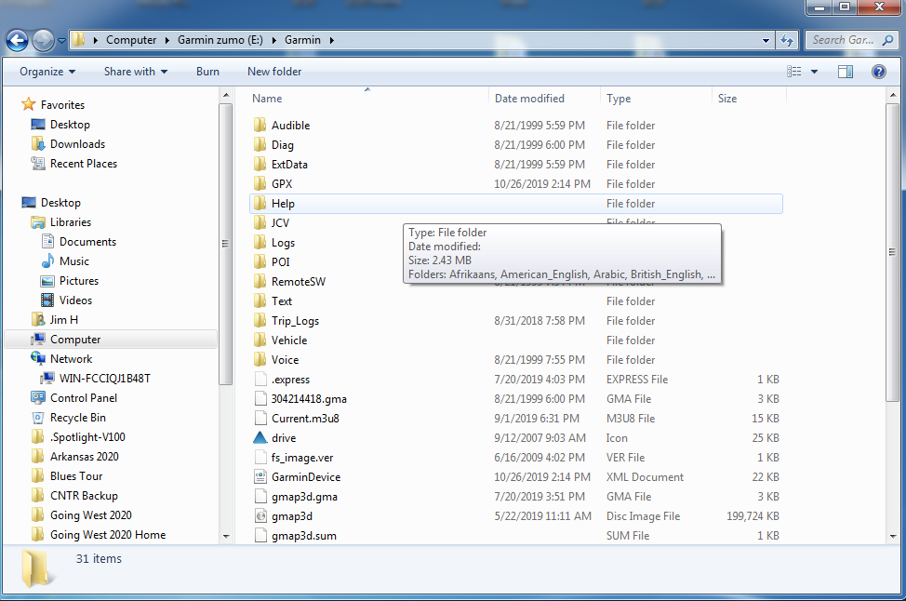Click the Back navigation arrow button

(17, 40)
